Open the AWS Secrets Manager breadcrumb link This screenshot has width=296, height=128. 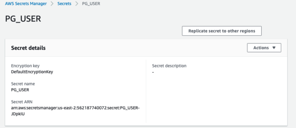point(26,4)
